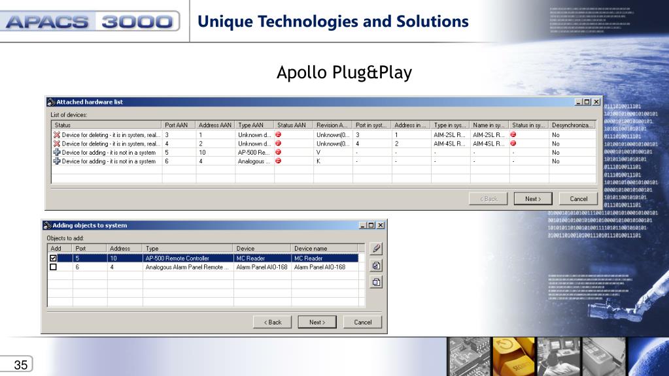This screenshot has width=669, height=376.
Task: Select AP-500 Remote Controller row text
Action: (177, 258)
